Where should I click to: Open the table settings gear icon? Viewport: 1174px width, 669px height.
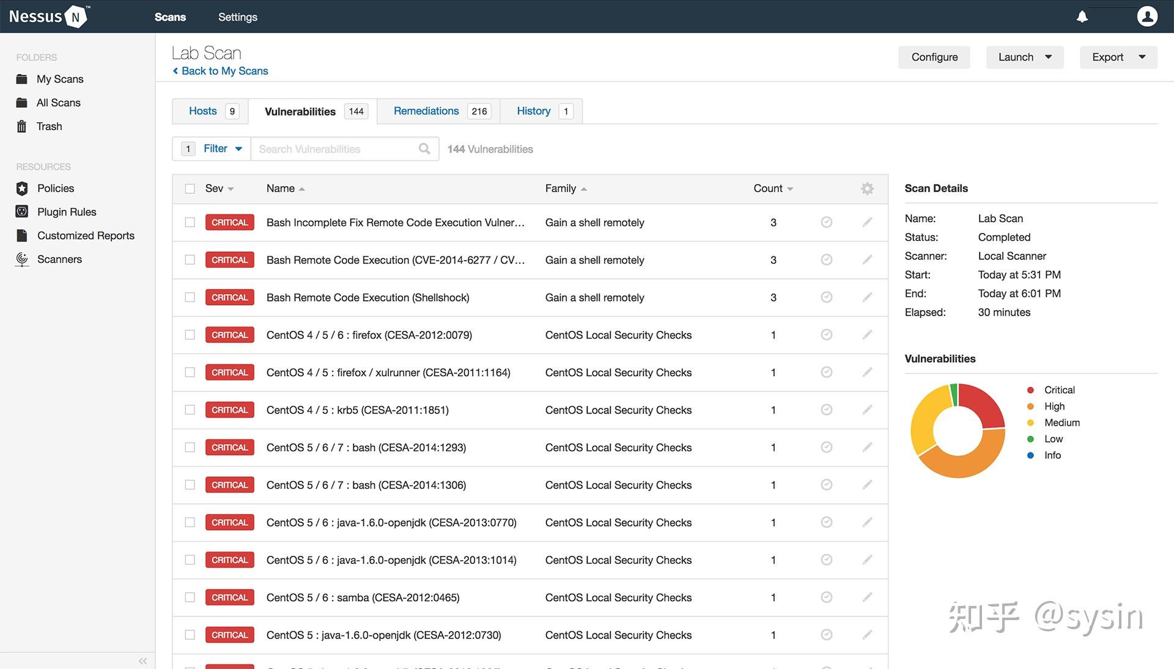[x=867, y=188]
